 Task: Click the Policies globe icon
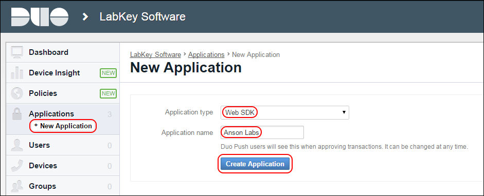pos(16,93)
